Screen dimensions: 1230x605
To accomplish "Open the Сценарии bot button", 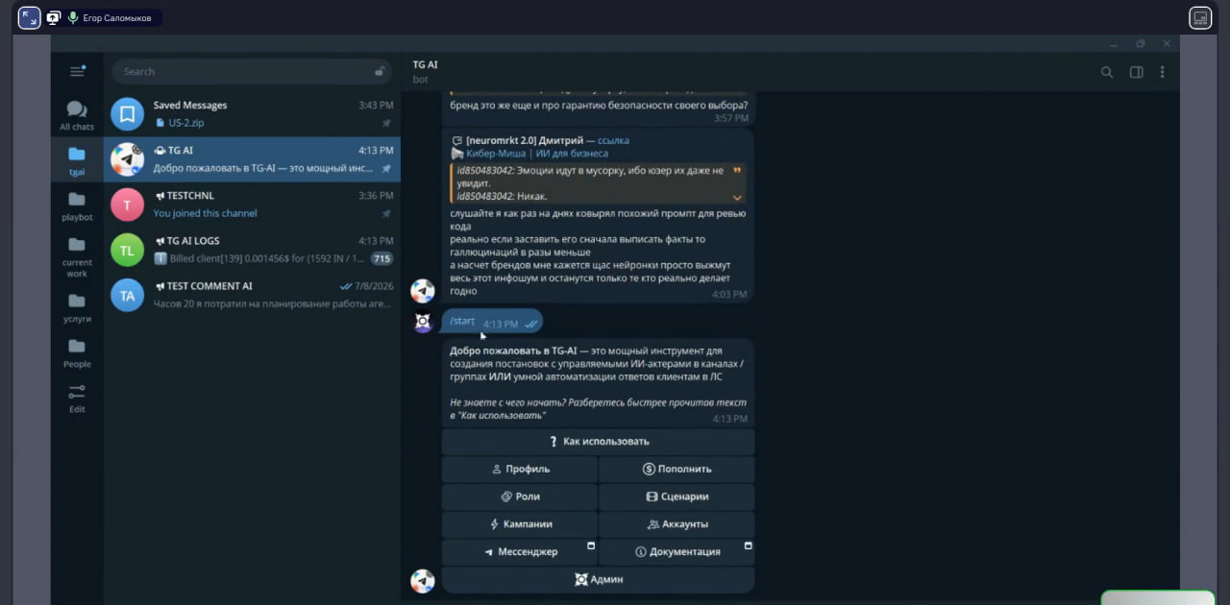I will pos(676,496).
